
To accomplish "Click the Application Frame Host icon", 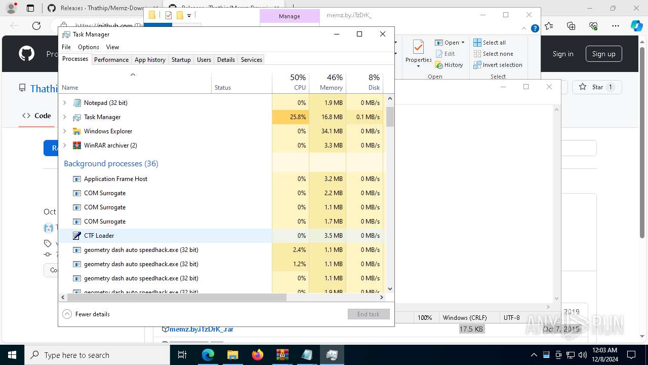I will coord(77,179).
